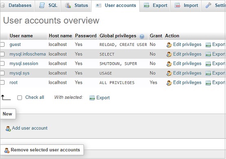Viewport: 226px width, 159px height.
Task: Click Edit privileges text for guest
Action: 187,44
